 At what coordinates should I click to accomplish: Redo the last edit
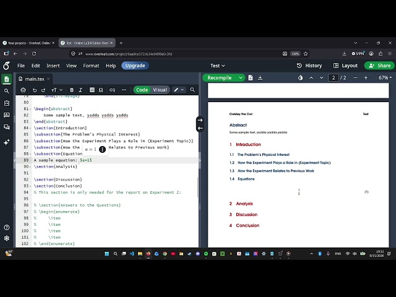point(43,90)
